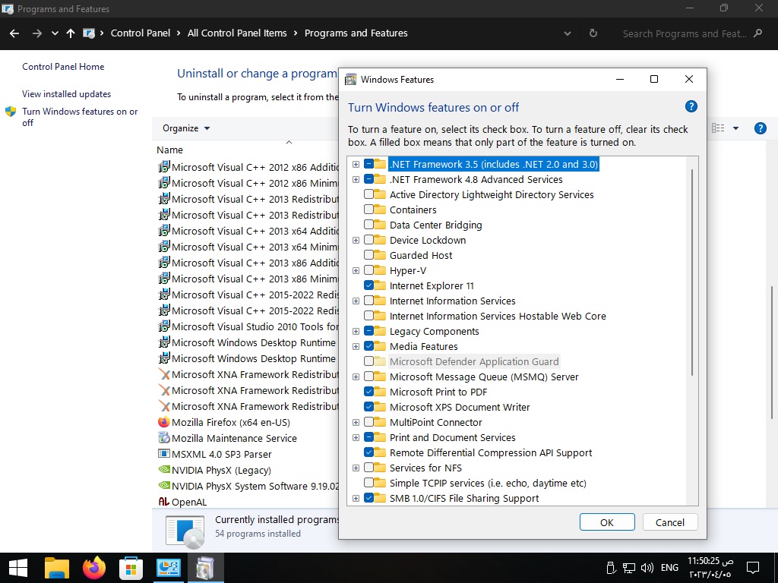The height and width of the screenshot is (583, 778).
Task: Click the volume icon in system tray
Action: coord(647,568)
